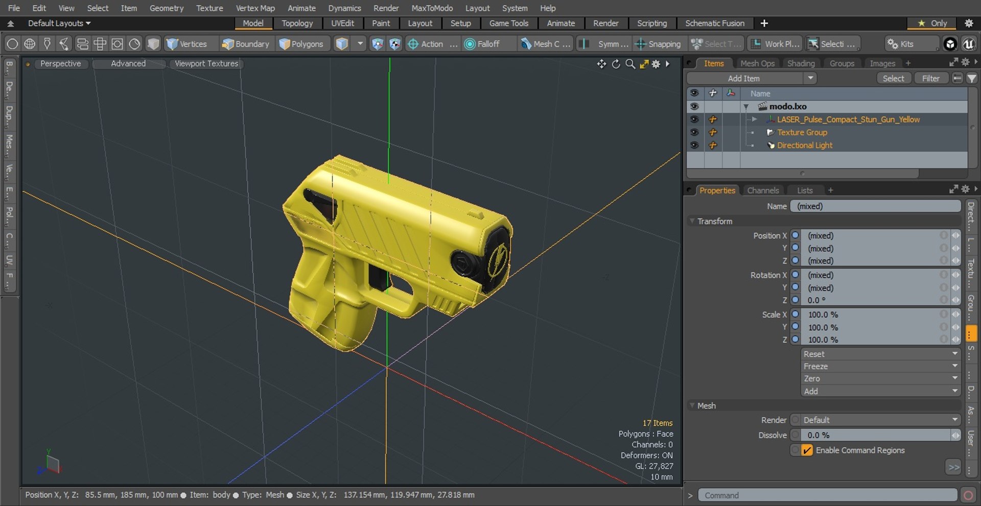Click the viewport pan (move) icon

click(601, 64)
